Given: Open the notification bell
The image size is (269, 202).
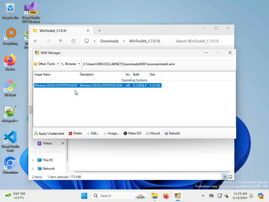Looking at the screenshot, I should [x=251, y=196].
